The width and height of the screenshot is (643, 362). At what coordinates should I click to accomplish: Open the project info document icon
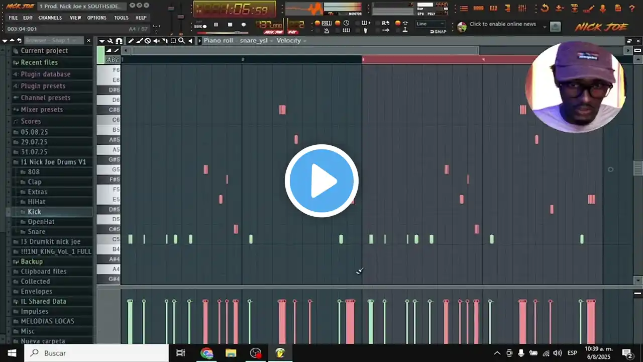pos(618,9)
